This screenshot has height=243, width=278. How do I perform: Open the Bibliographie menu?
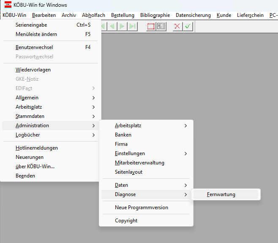[155, 15]
